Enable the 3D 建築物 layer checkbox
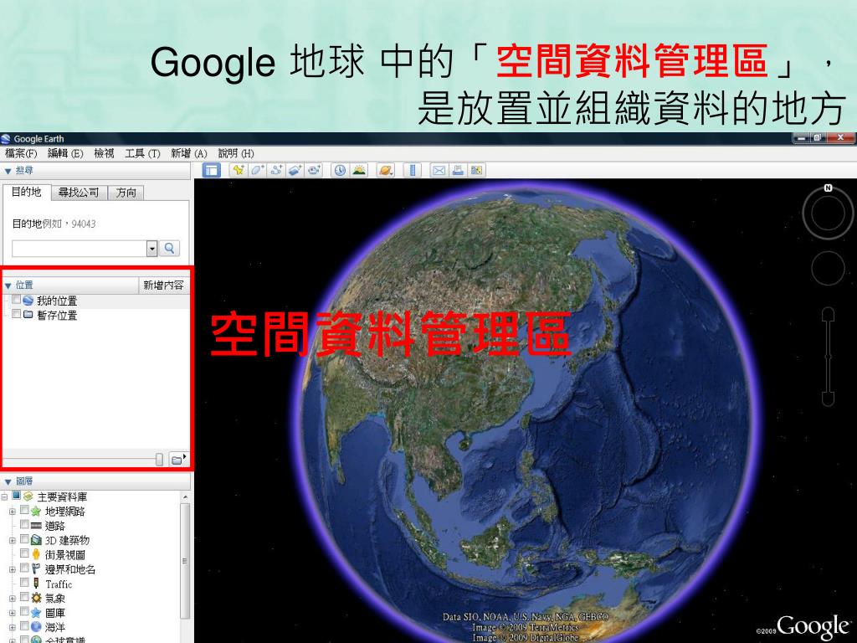857x643 pixels. pyautogui.click(x=24, y=539)
